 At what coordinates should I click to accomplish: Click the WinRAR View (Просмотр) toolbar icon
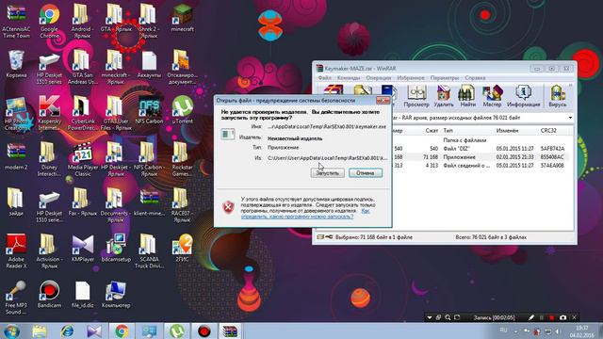pyautogui.click(x=416, y=96)
